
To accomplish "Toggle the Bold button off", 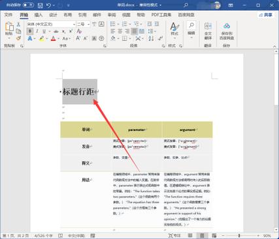I will coord(30,31).
